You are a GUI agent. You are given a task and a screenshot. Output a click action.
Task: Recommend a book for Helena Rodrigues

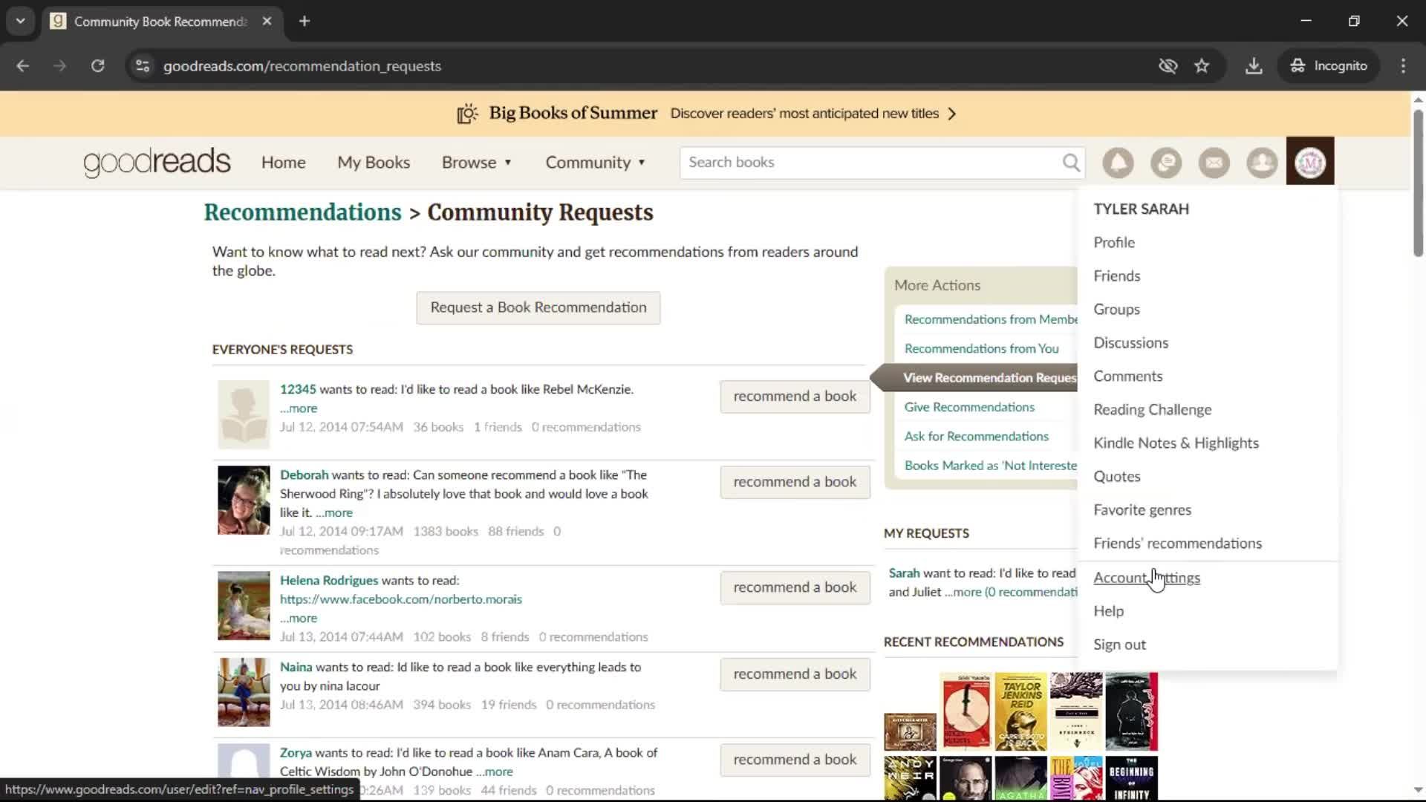coord(795,587)
